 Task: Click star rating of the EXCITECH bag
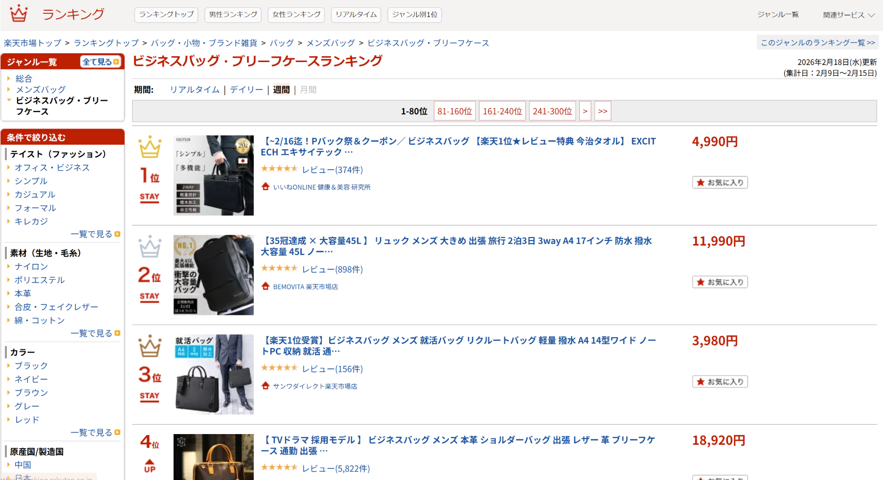279,169
